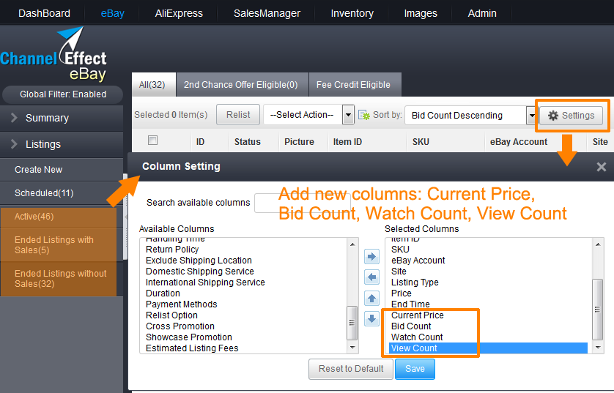The image size is (614, 393).
Task: Click Reset to Default
Action: click(351, 369)
